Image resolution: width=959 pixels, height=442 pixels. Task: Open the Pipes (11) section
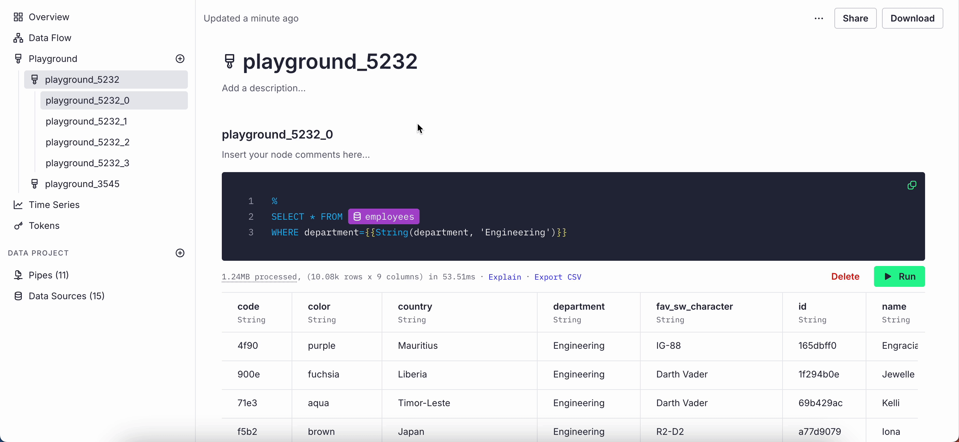[x=48, y=275]
